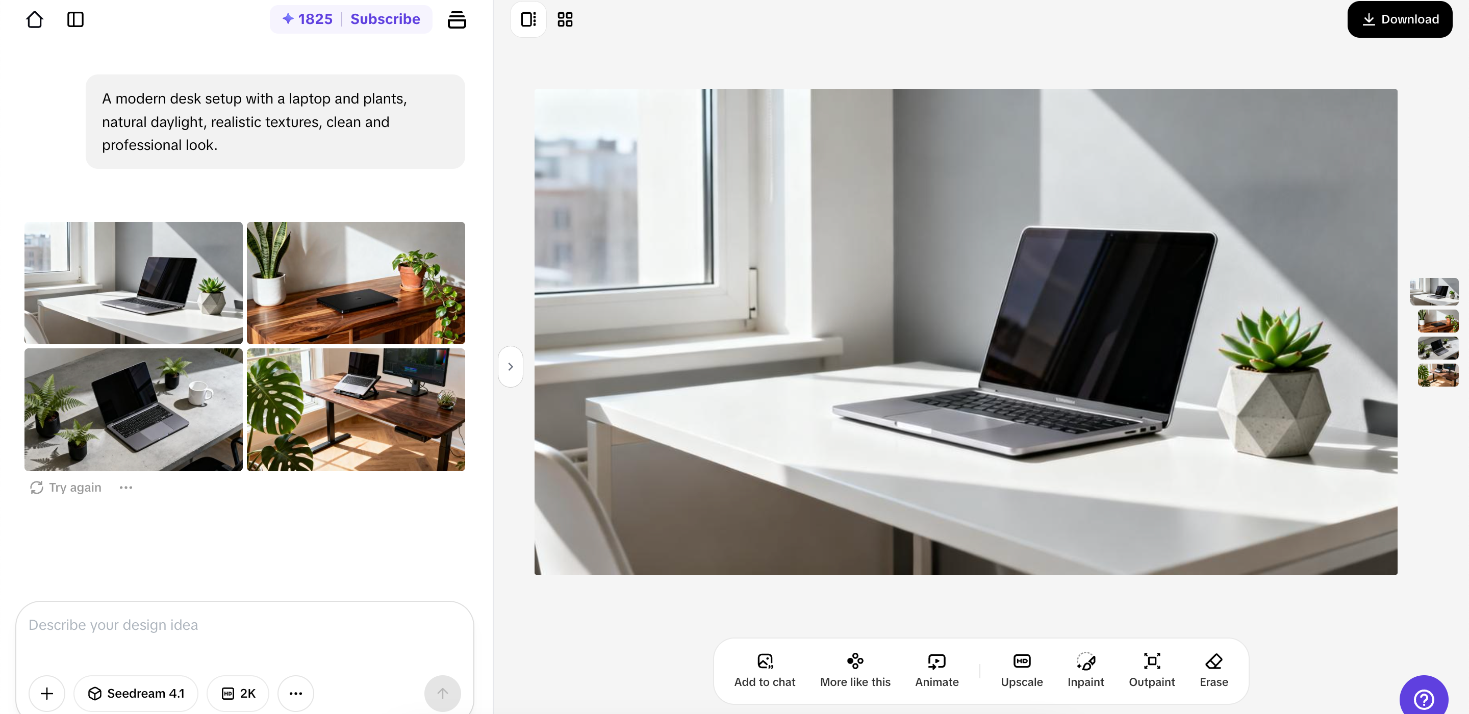Switch to grid view layout

[565, 19]
